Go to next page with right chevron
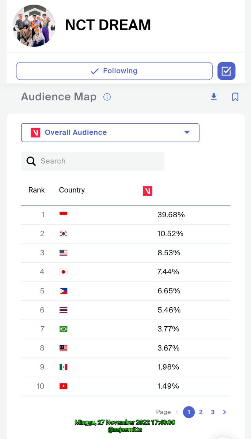 pos(224,412)
